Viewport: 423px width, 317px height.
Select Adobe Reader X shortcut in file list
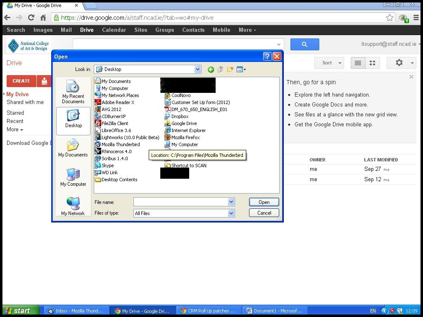coord(114,102)
